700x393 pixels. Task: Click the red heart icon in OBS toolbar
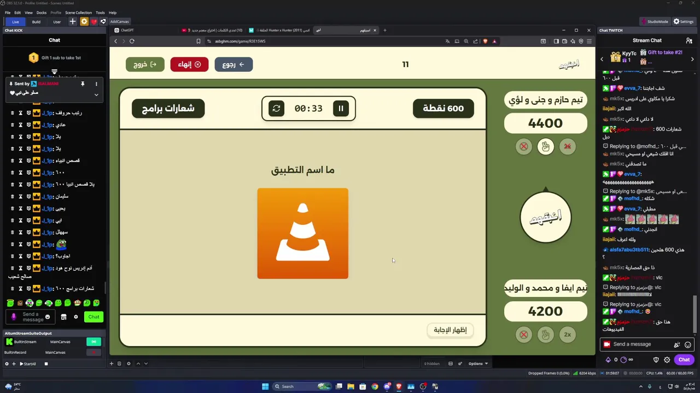pos(94,22)
